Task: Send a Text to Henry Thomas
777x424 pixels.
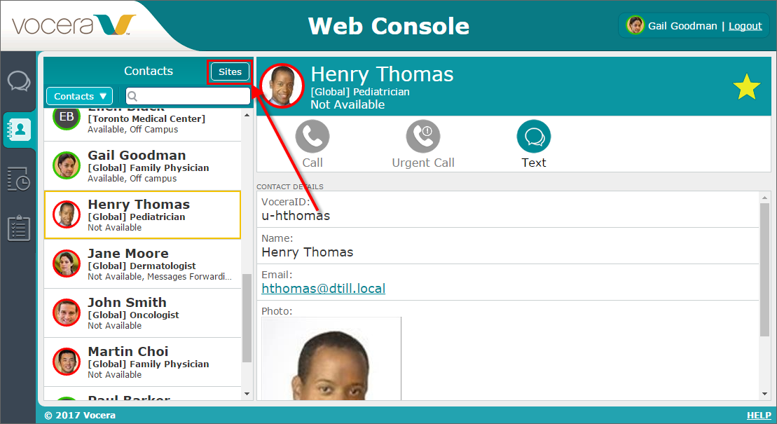Action: coord(534,137)
